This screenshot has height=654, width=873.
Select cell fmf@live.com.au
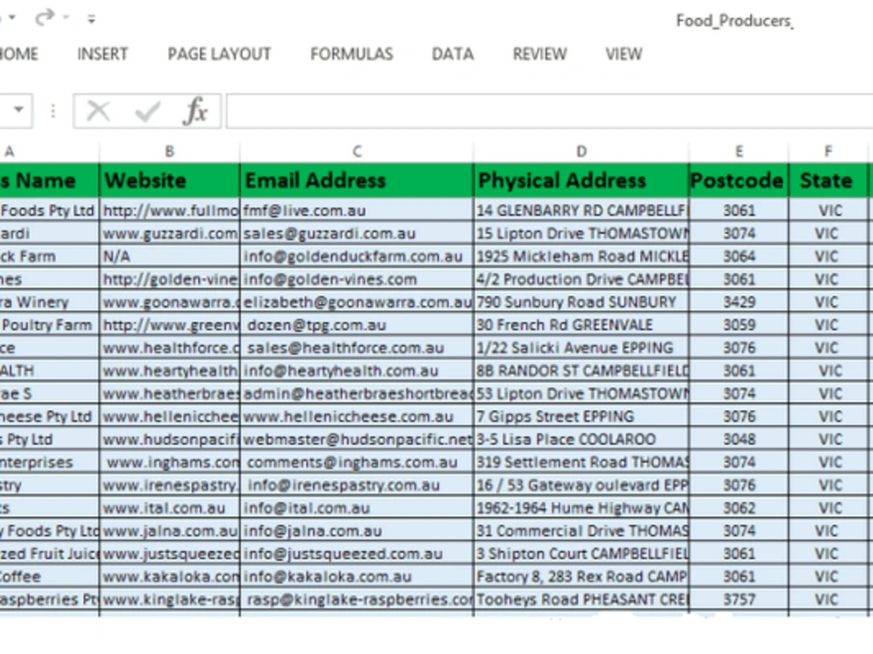point(357,211)
